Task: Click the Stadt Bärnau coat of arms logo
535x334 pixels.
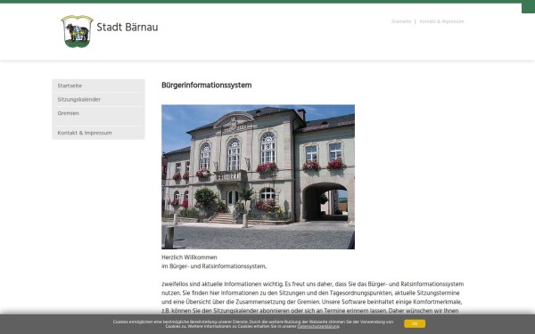Action: click(77, 31)
